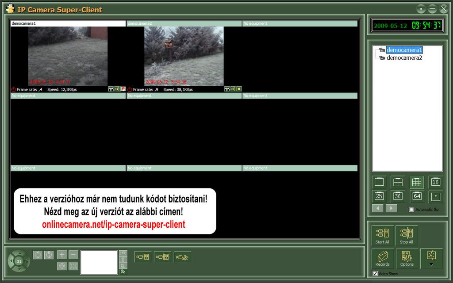
Task: Go fullscreen with the F button
Action: 435,196
